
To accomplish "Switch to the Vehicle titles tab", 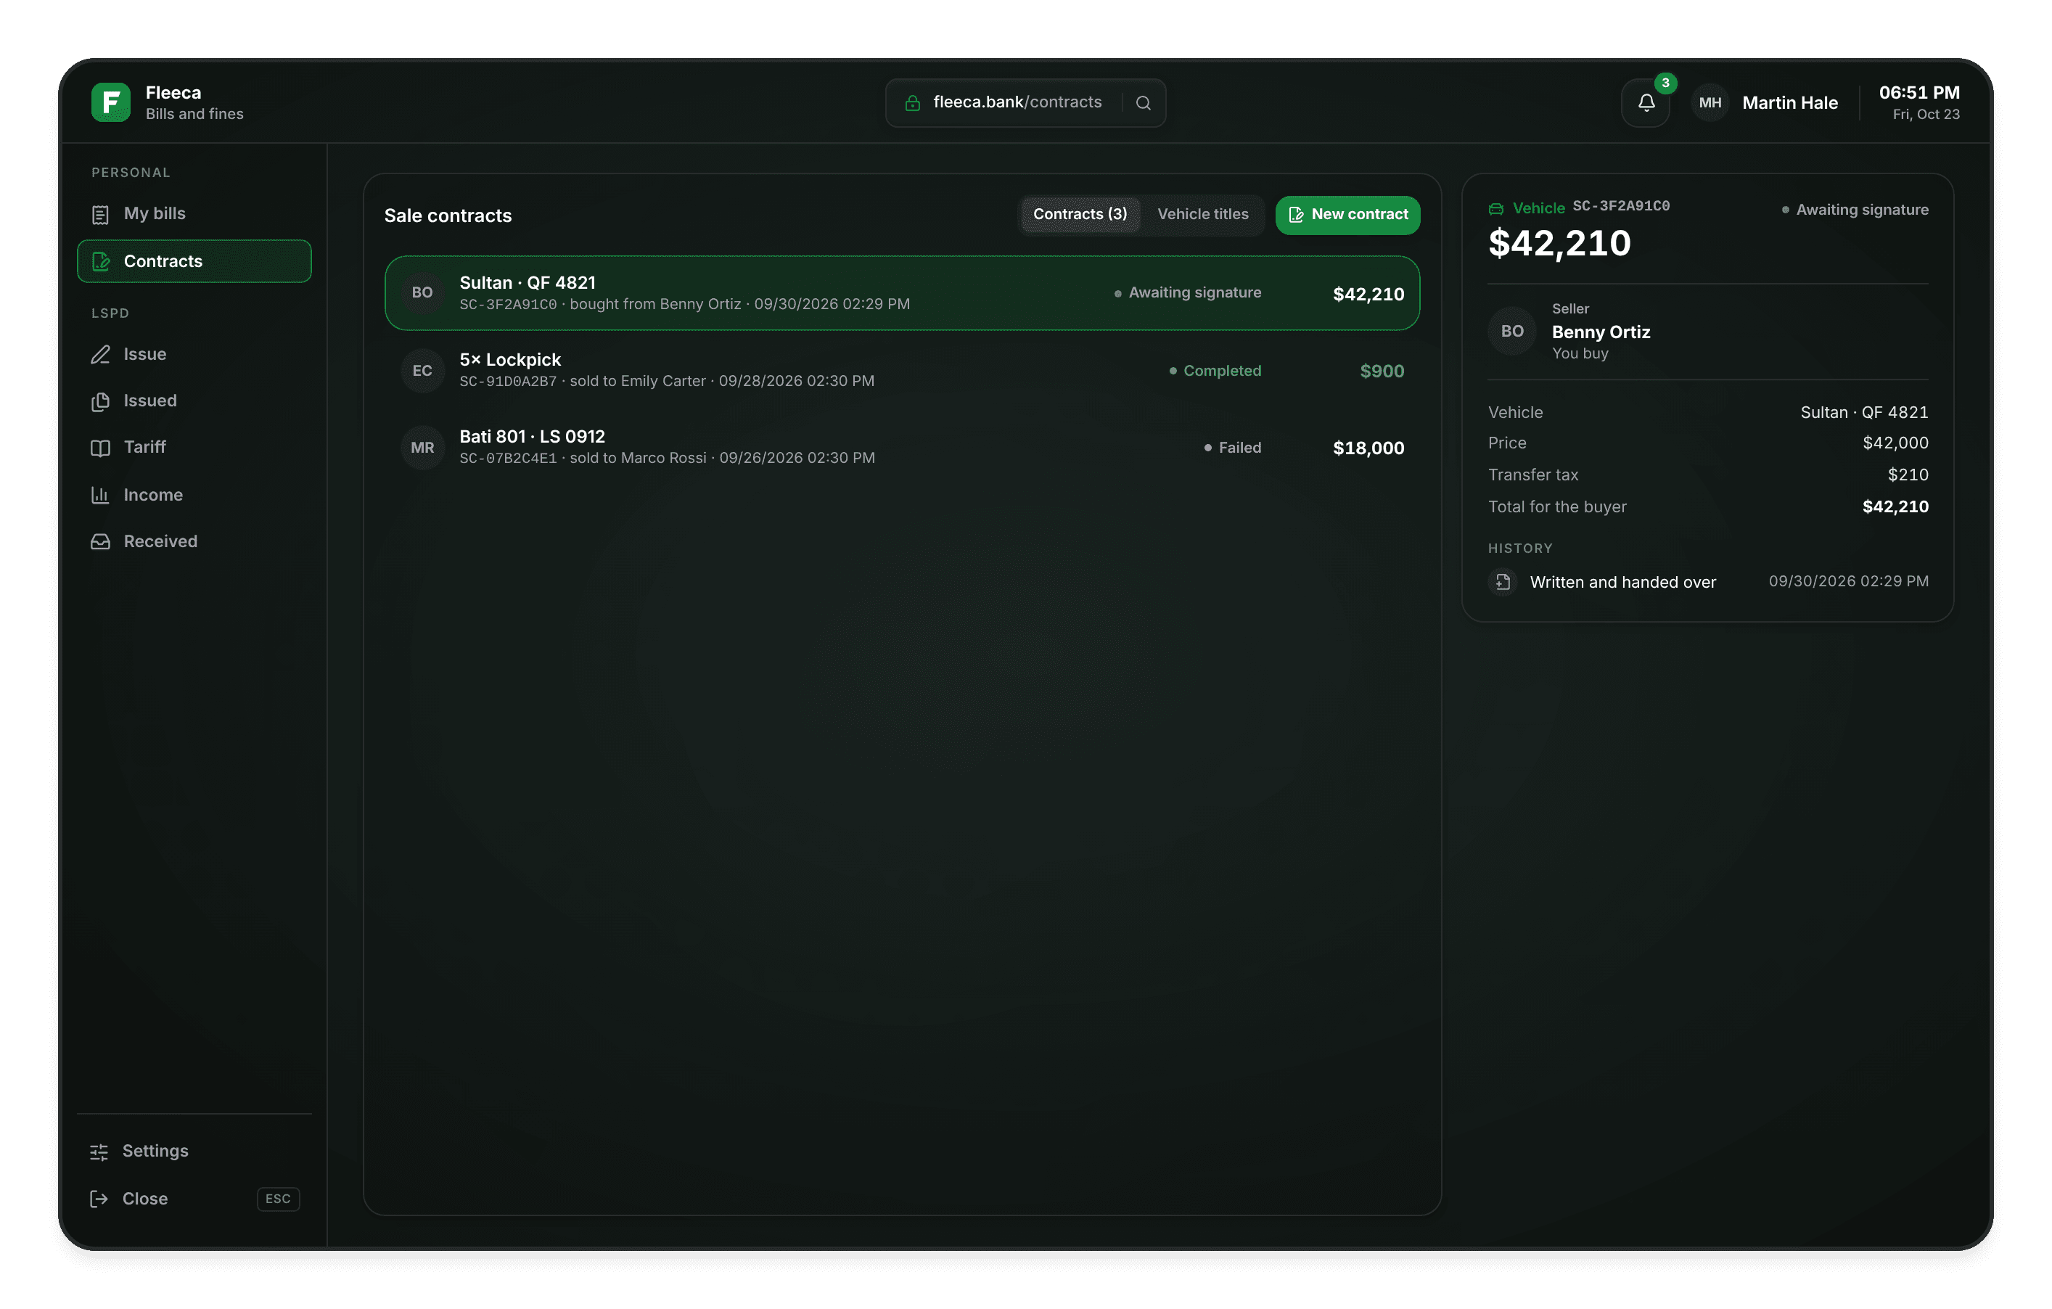I will click(x=1202, y=215).
